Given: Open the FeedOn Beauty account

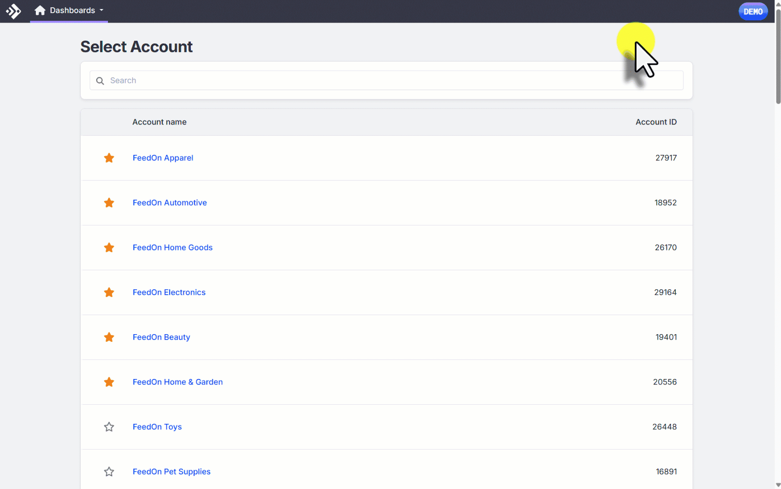Looking at the screenshot, I should point(161,337).
